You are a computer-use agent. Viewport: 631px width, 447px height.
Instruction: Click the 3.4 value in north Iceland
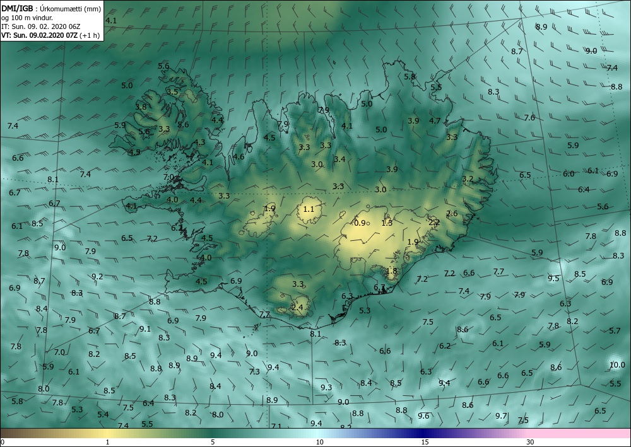pos(339,159)
